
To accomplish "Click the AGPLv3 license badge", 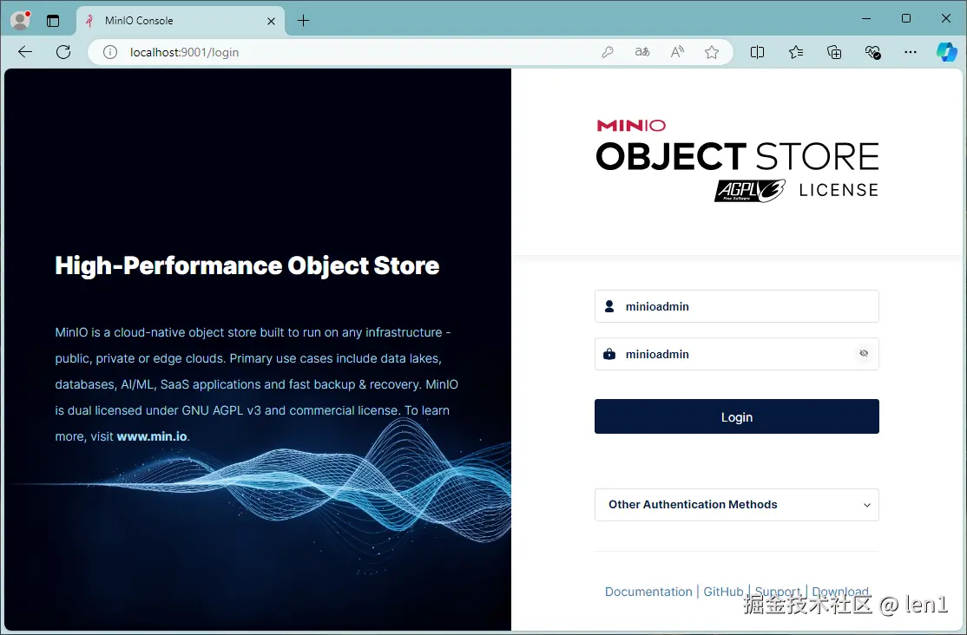I will pos(749,191).
